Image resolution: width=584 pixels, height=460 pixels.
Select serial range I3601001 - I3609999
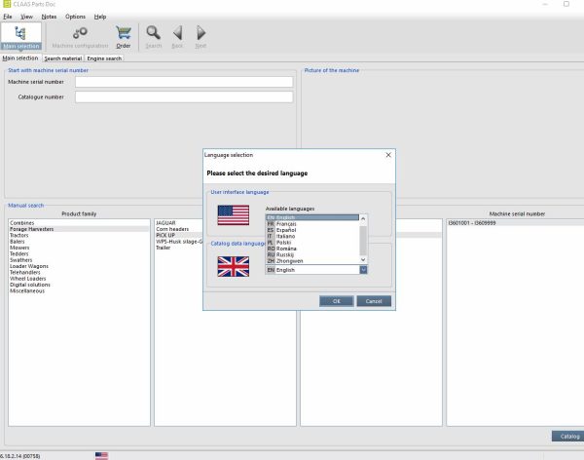(516, 223)
